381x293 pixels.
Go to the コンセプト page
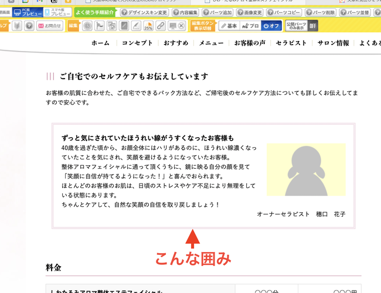137,43
